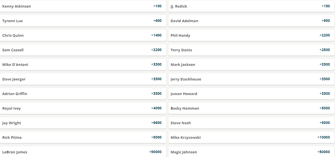Add David Adelman +900 selection

[x=252, y=21]
